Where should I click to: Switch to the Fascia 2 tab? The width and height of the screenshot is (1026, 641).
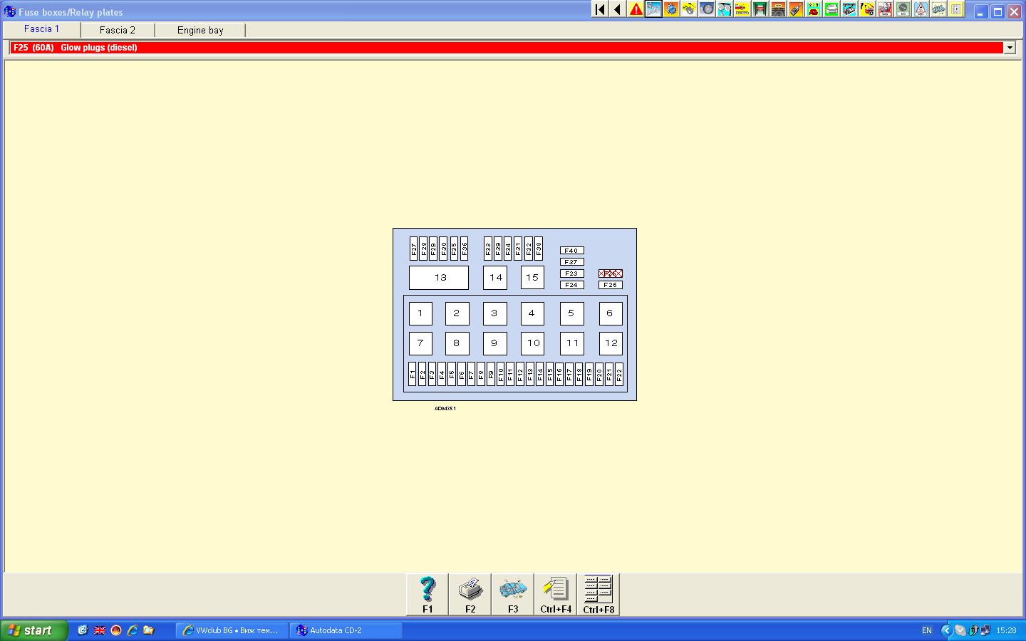tap(118, 30)
